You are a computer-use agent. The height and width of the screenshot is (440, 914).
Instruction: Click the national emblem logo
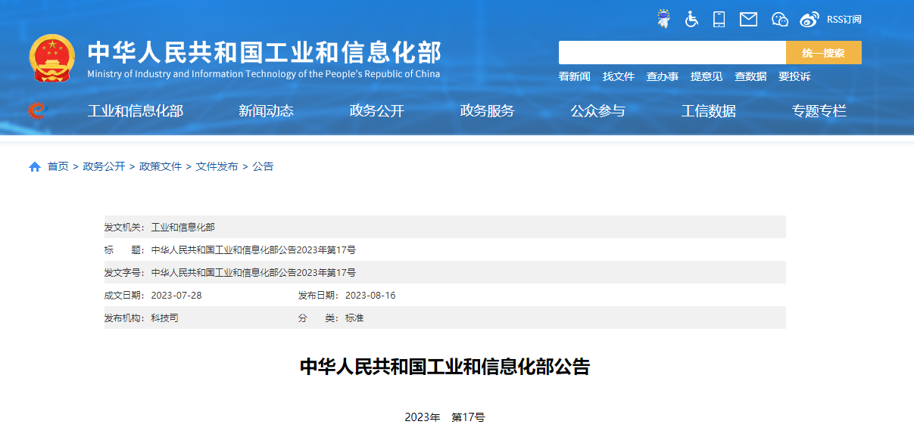point(52,58)
